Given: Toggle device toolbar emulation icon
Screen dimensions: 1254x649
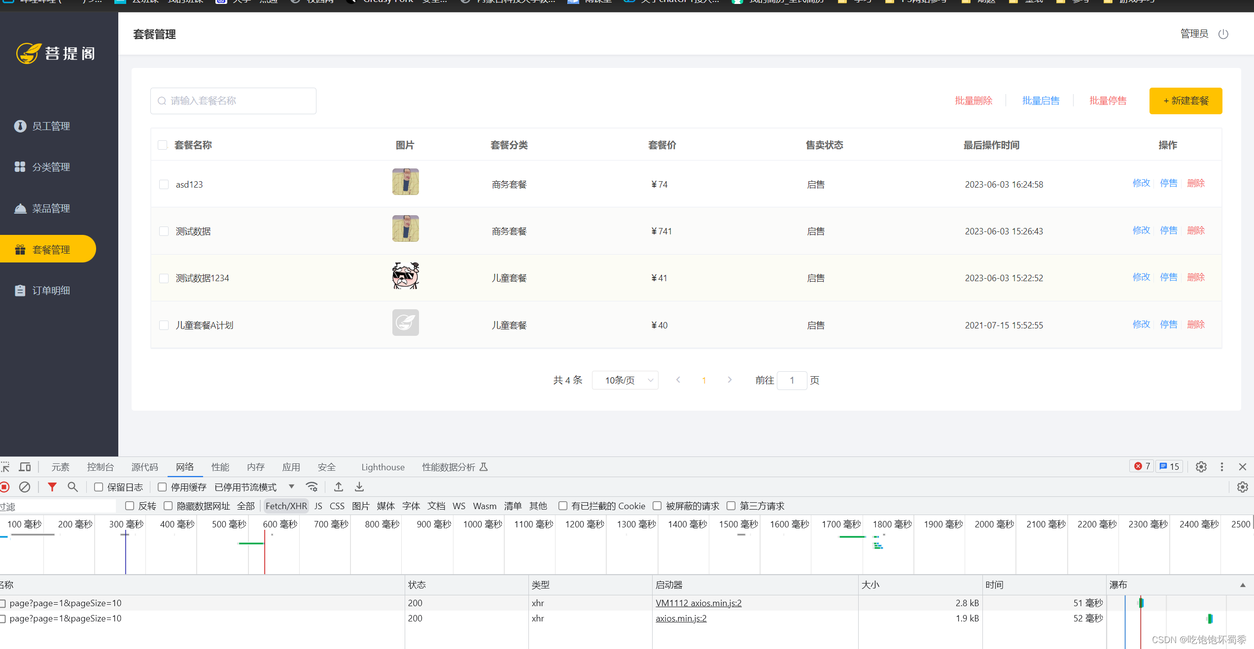Looking at the screenshot, I should coord(25,467).
